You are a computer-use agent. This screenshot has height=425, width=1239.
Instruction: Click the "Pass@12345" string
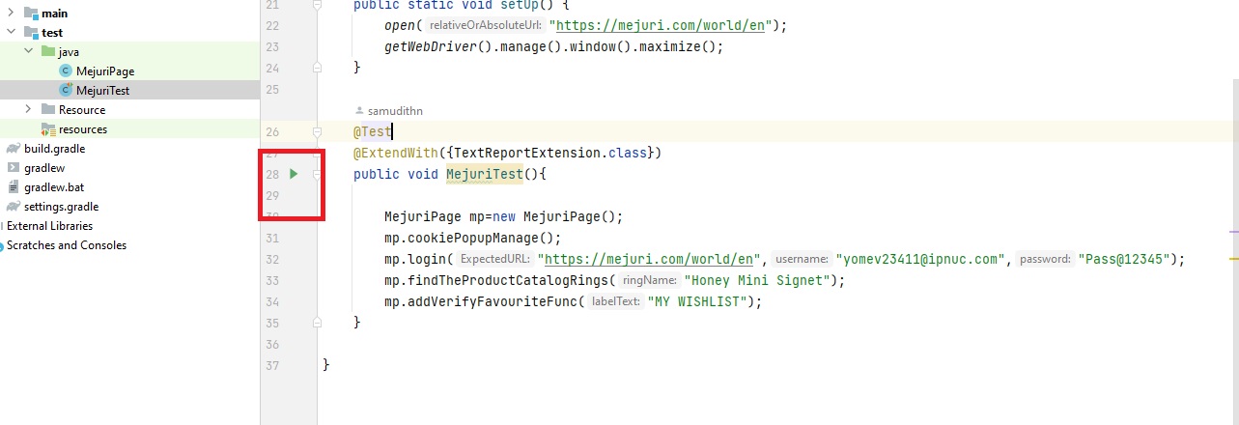tap(1124, 259)
